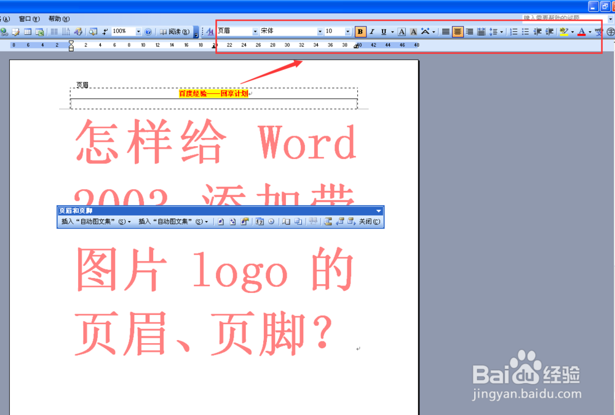Toggle bold on the header text
This screenshot has height=415, width=615.
(x=360, y=31)
